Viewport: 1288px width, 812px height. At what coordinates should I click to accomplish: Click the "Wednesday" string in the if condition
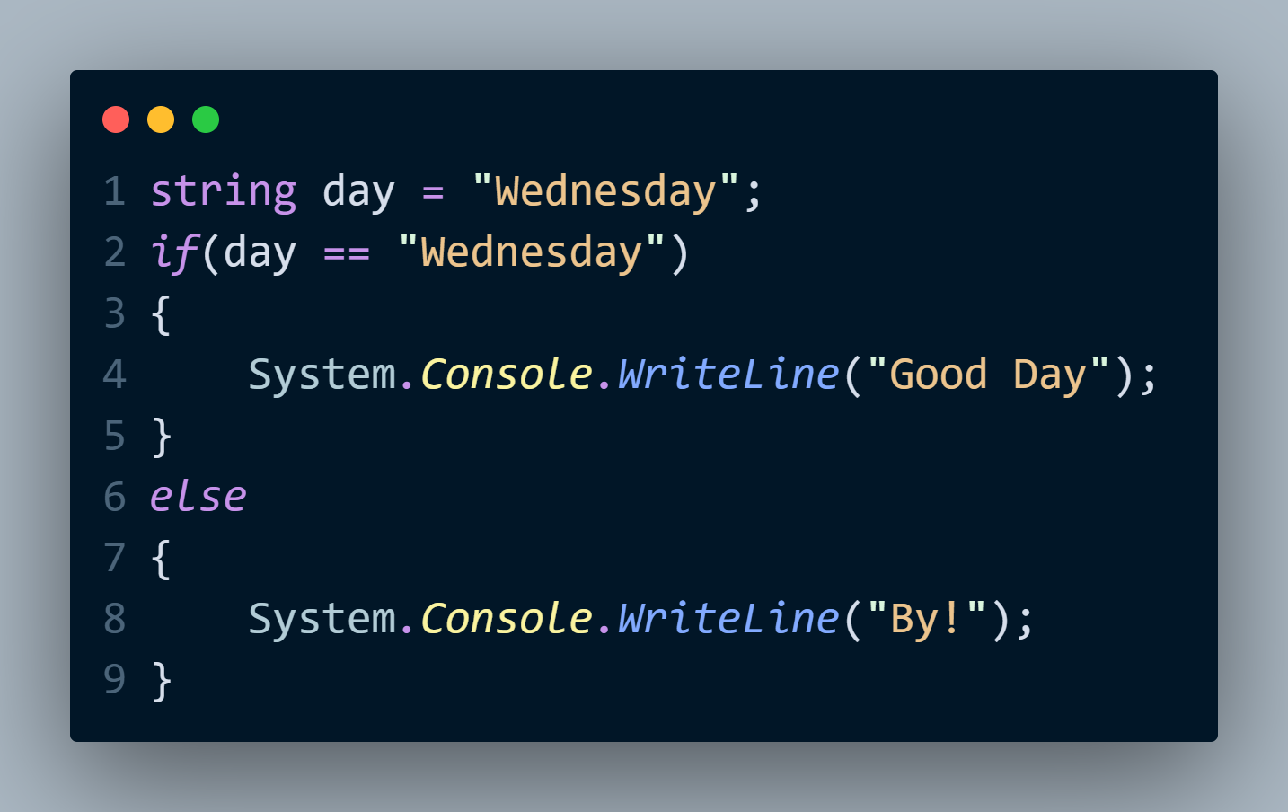pos(532,252)
